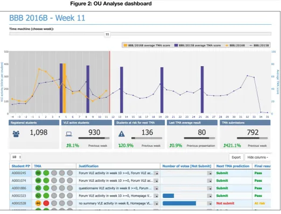Viewport: 281px width, 214px height.
Task: Open the rows-per-page selector showing 10
Action: pos(16,157)
